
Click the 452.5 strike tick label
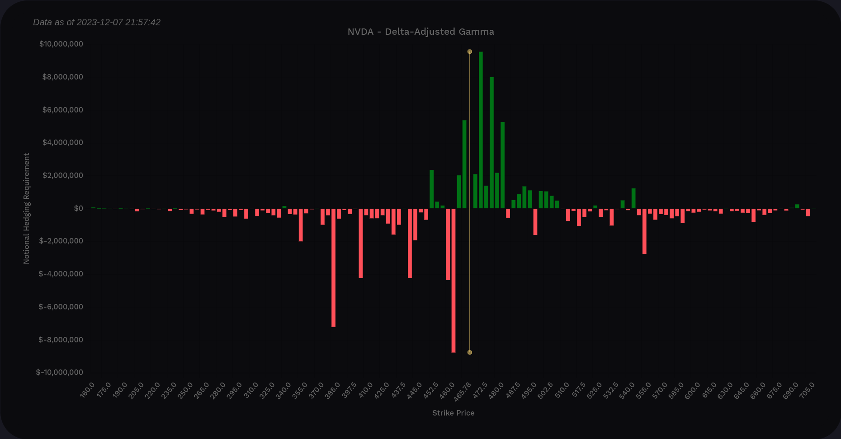[430, 390]
